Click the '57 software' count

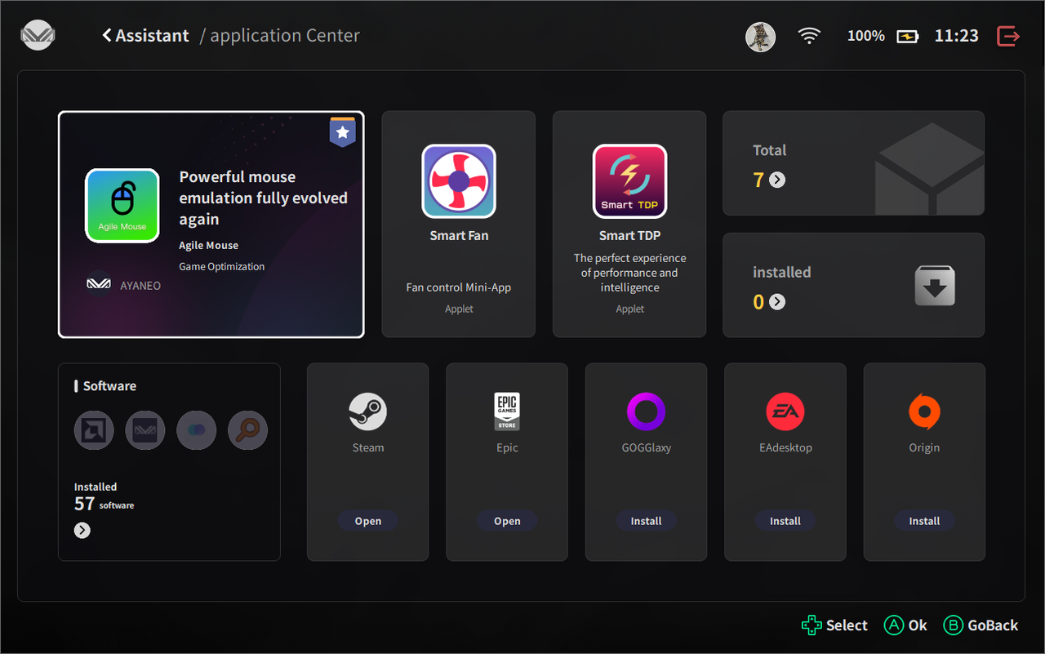coord(104,505)
